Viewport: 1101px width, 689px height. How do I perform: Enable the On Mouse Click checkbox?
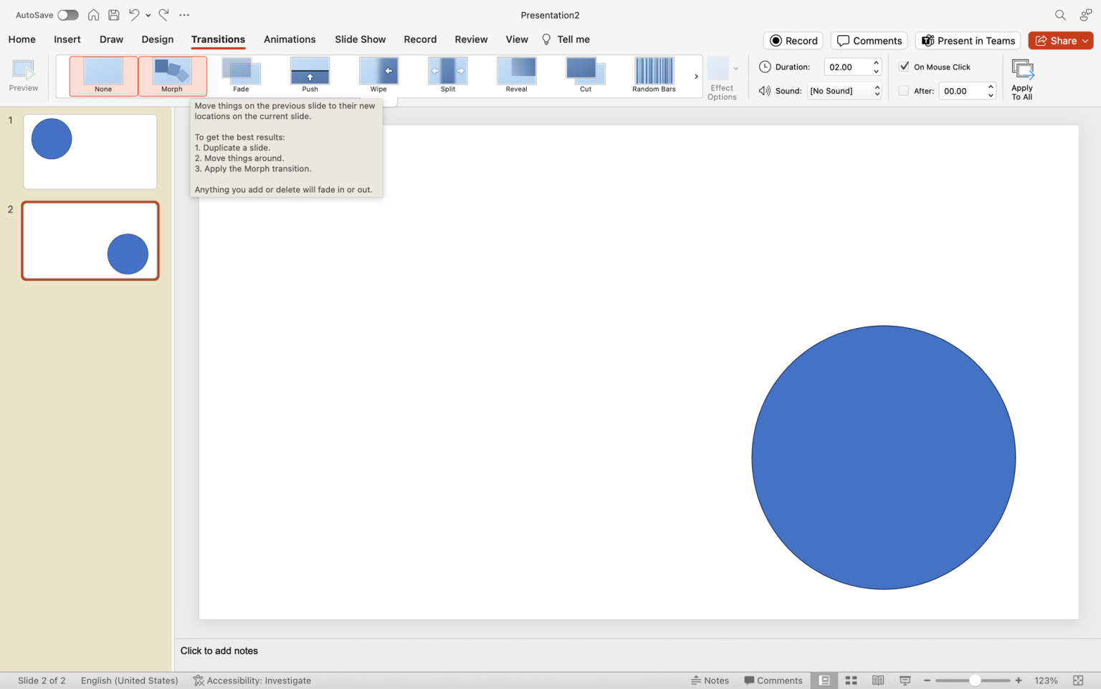click(x=904, y=66)
